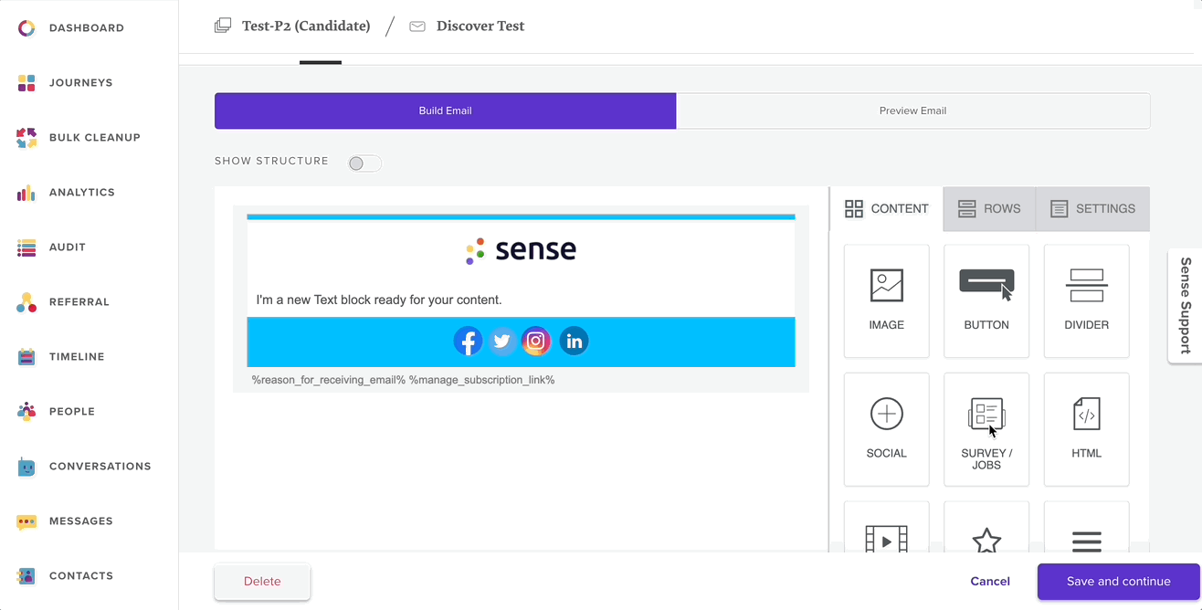Click the Discover Test breadcrumb
Image resolution: width=1202 pixels, height=610 pixels.
tap(480, 26)
